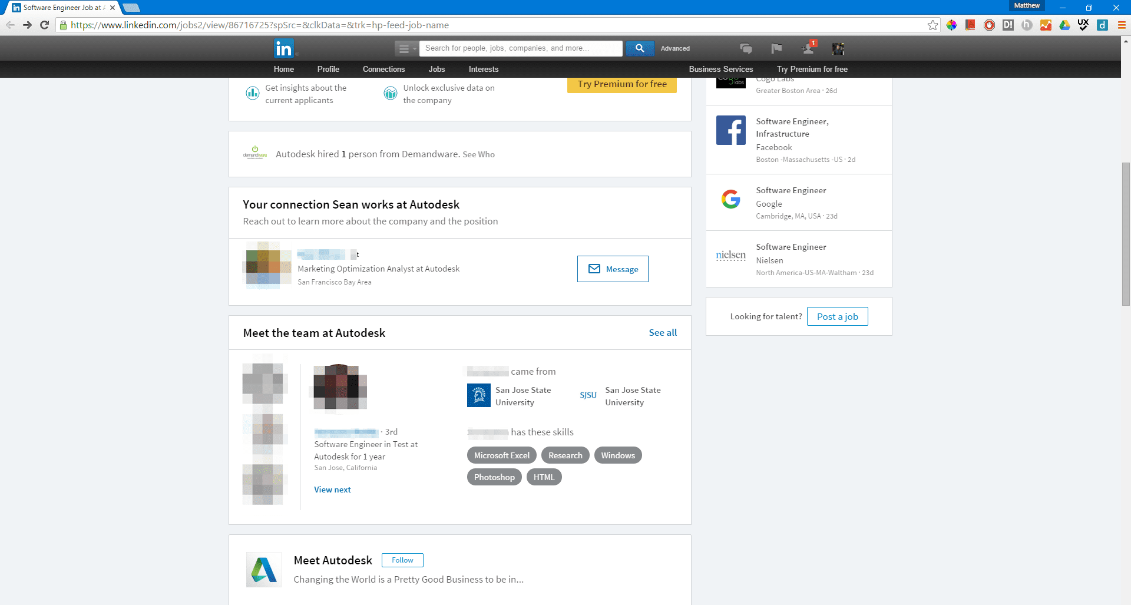This screenshot has height=605, width=1131.
Task: Click the colorful pinwheel extension icon
Action: tap(951, 25)
